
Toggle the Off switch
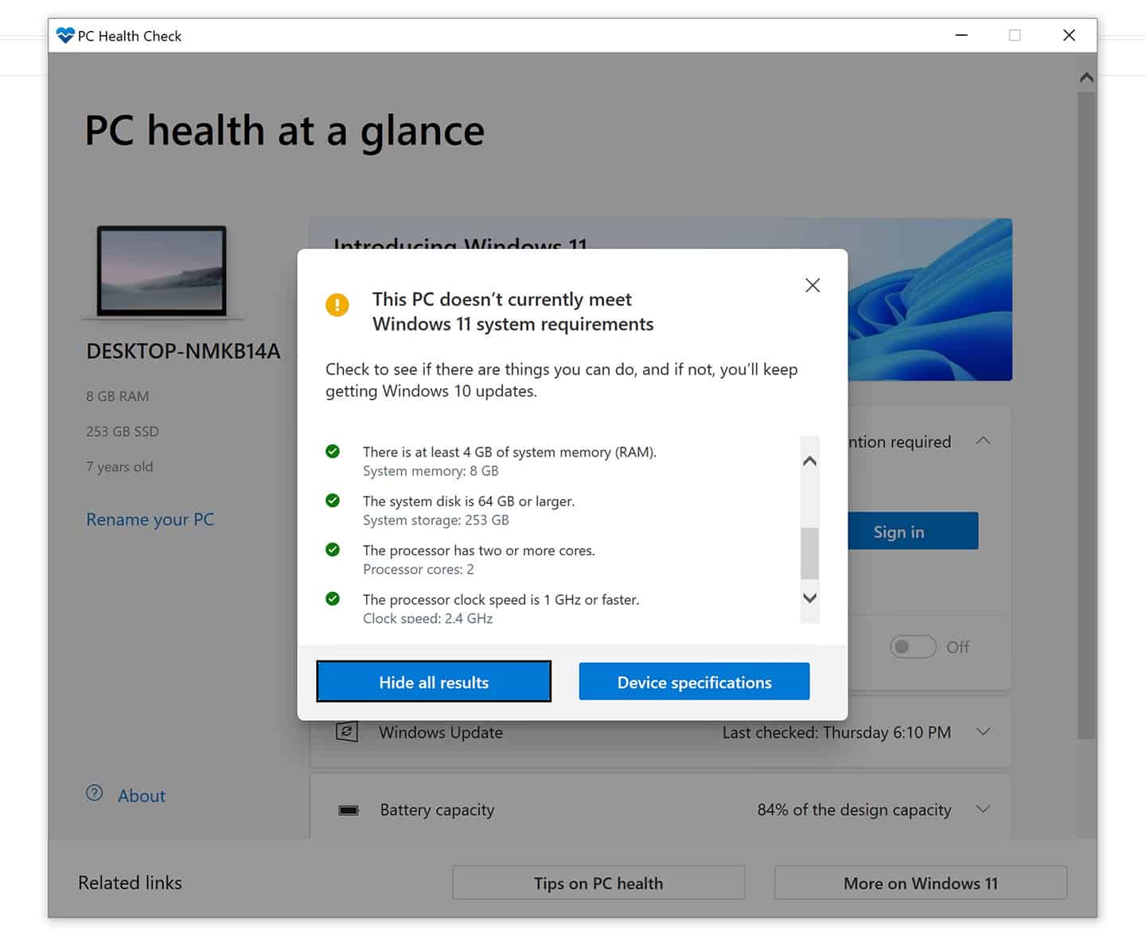click(913, 647)
